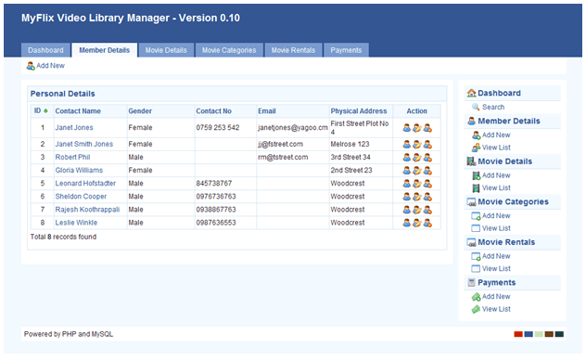586x360 pixels.
Task: Pick the dark teal theme swatch
Action: [x=559, y=334]
